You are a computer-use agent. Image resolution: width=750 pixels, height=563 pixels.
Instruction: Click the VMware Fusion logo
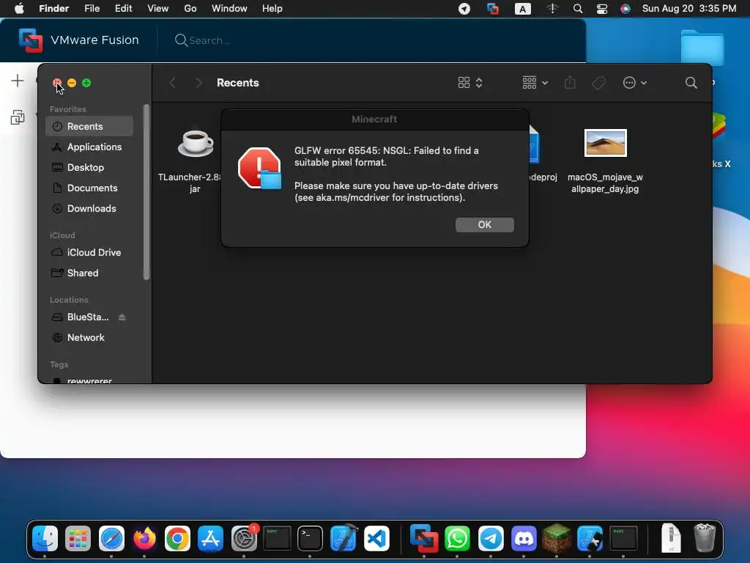coord(31,40)
